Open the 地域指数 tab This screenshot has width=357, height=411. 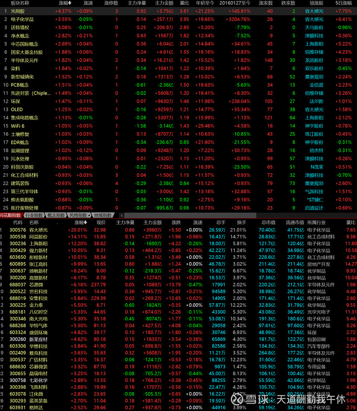click(103, 215)
